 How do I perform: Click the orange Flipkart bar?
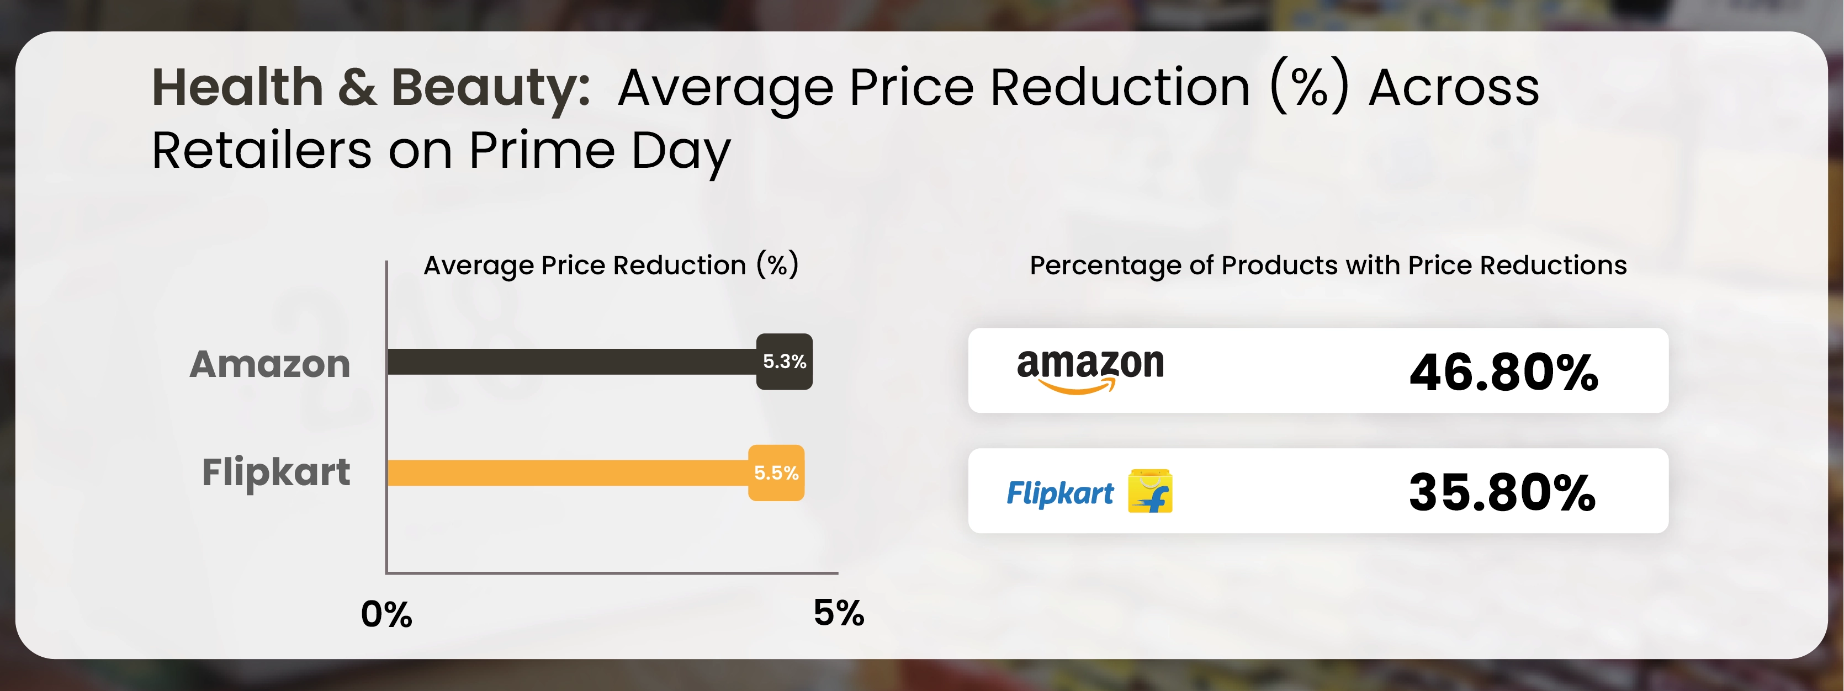(568, 473)
